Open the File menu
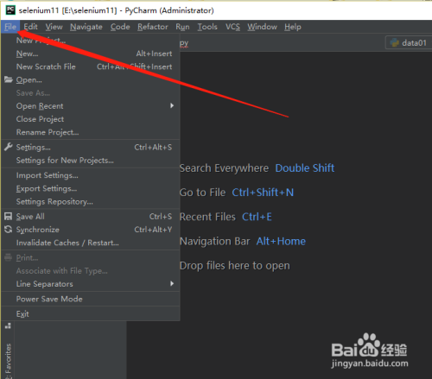The height and width of the screenshot is (379, 432). [10, 27]
